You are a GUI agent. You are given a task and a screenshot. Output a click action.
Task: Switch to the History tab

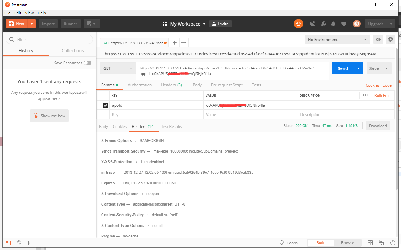26,51
